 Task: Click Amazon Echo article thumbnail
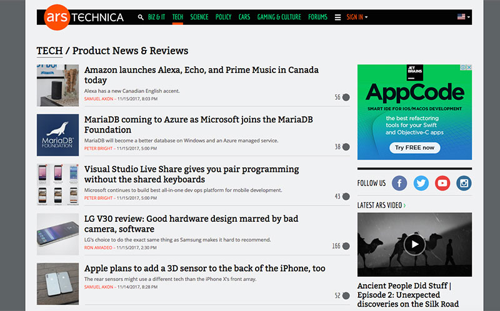(x=57, y=86)
